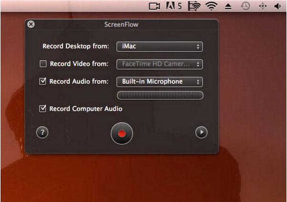Open the volume control in menu bar
The height and width of the screenshot is (202, 287).
277,6
